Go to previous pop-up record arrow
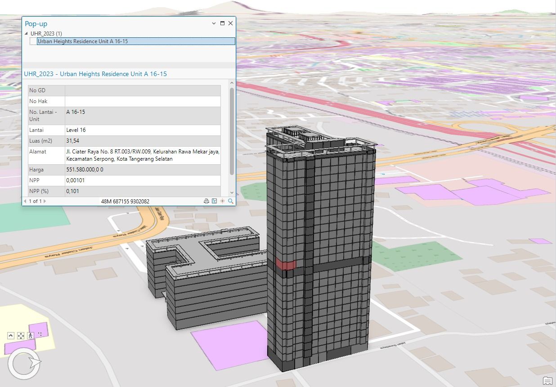This screenshot has width=556, height=387. pyautogui.click(x=25, y=201)
